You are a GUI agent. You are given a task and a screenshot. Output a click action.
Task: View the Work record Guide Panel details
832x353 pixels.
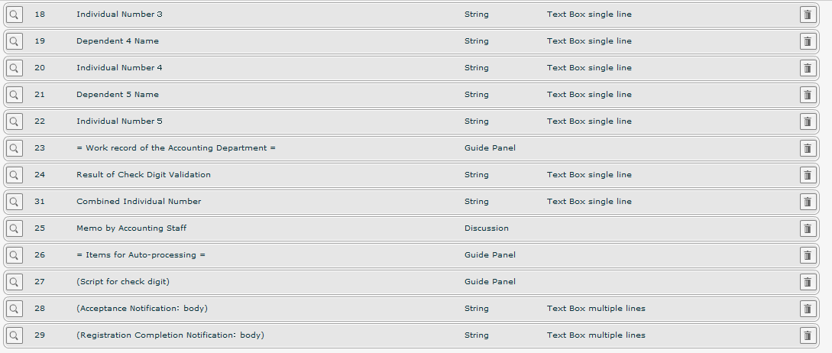15,148
